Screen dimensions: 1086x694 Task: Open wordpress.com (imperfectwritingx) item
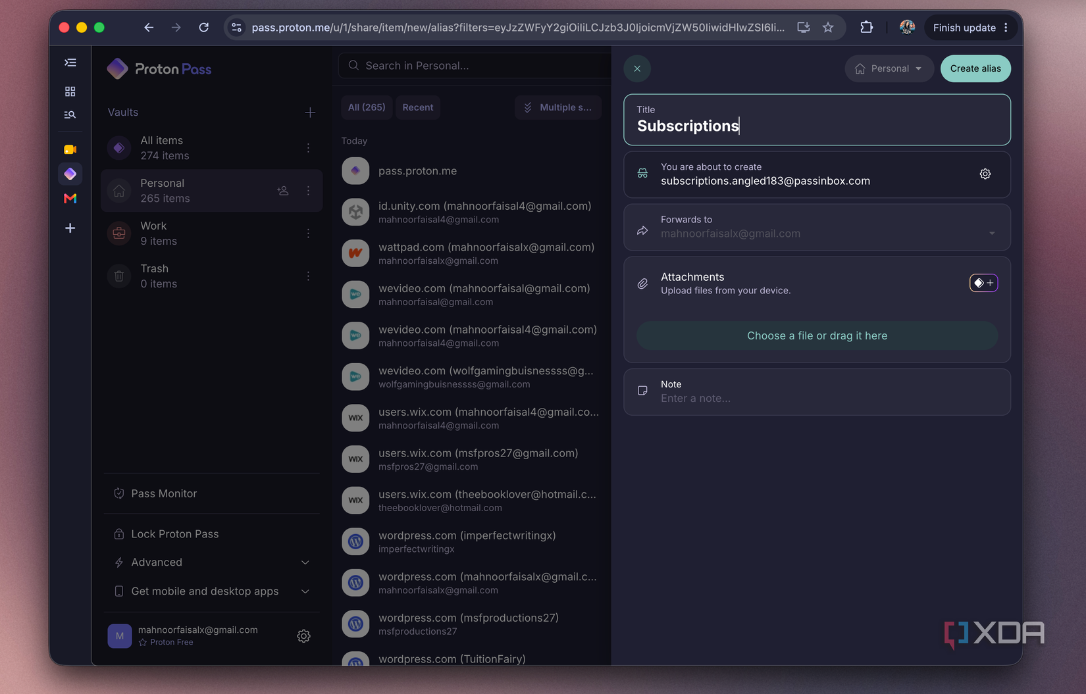(471, 542)
